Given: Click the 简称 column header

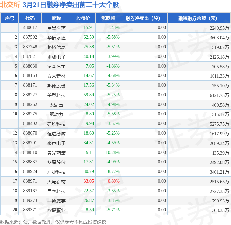Looking at the screenshot, I should click(x=56, y=18).
